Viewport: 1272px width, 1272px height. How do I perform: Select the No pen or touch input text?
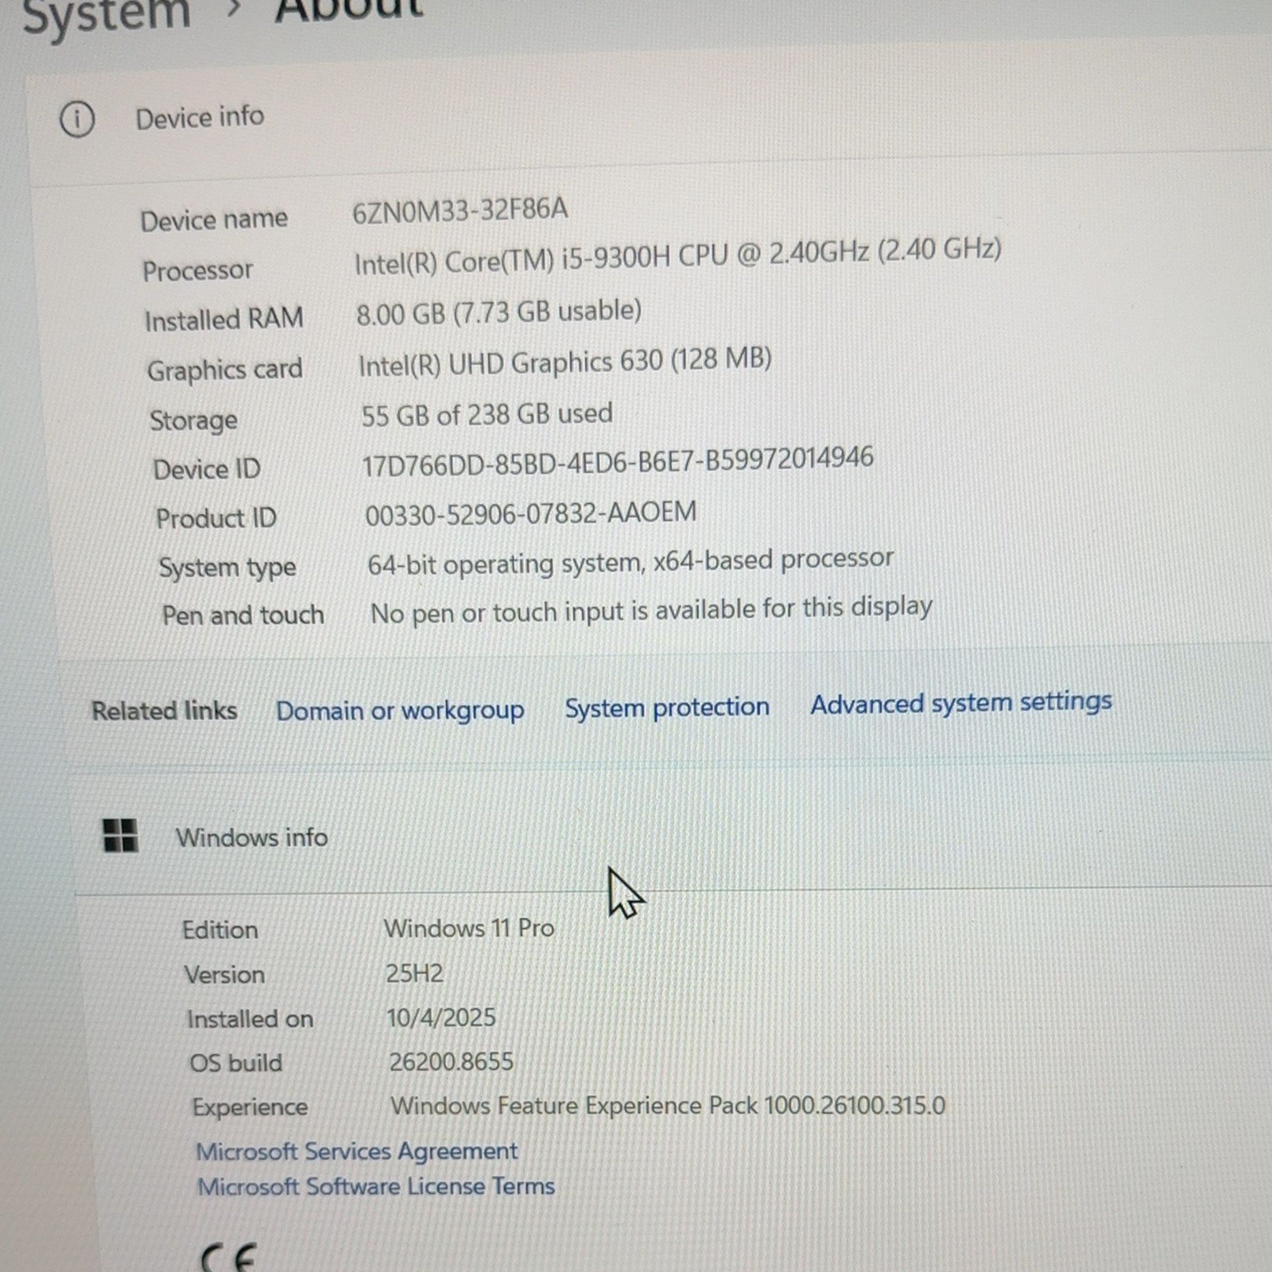tap(651, 611)
